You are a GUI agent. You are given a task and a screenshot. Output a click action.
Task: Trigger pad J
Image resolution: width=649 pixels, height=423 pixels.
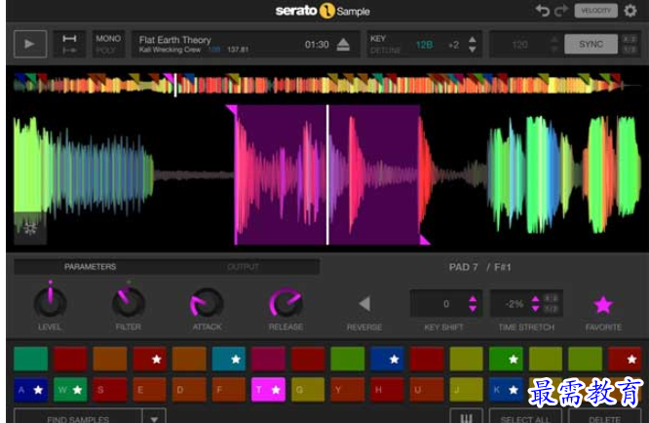(x=466, y=390)
